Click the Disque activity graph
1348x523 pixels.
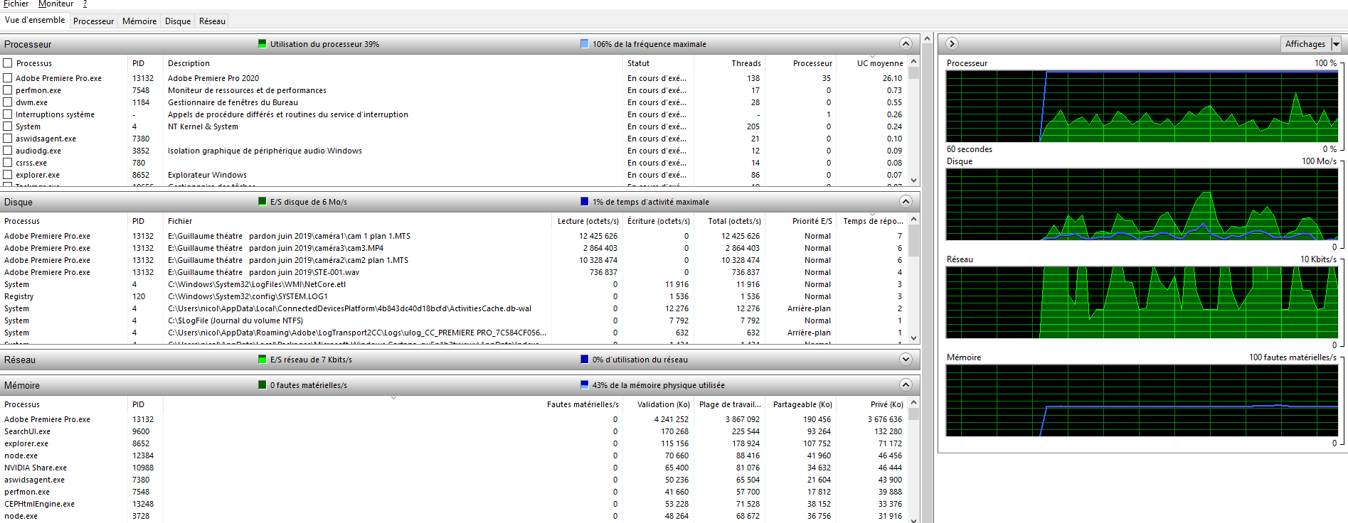pos(1142,204)
